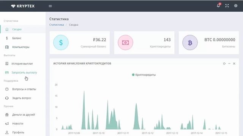Open settings gear in header
The image size is (243, 136).
pos(236,6)
